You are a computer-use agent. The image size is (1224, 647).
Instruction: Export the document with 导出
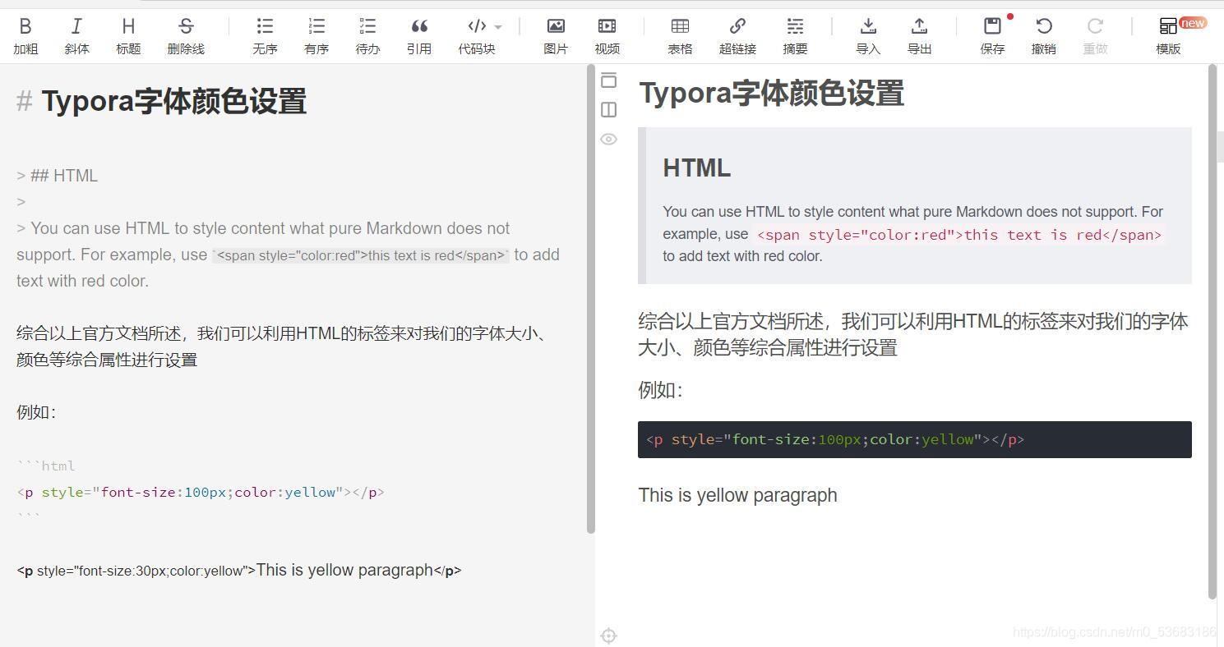tap(919, 36)
